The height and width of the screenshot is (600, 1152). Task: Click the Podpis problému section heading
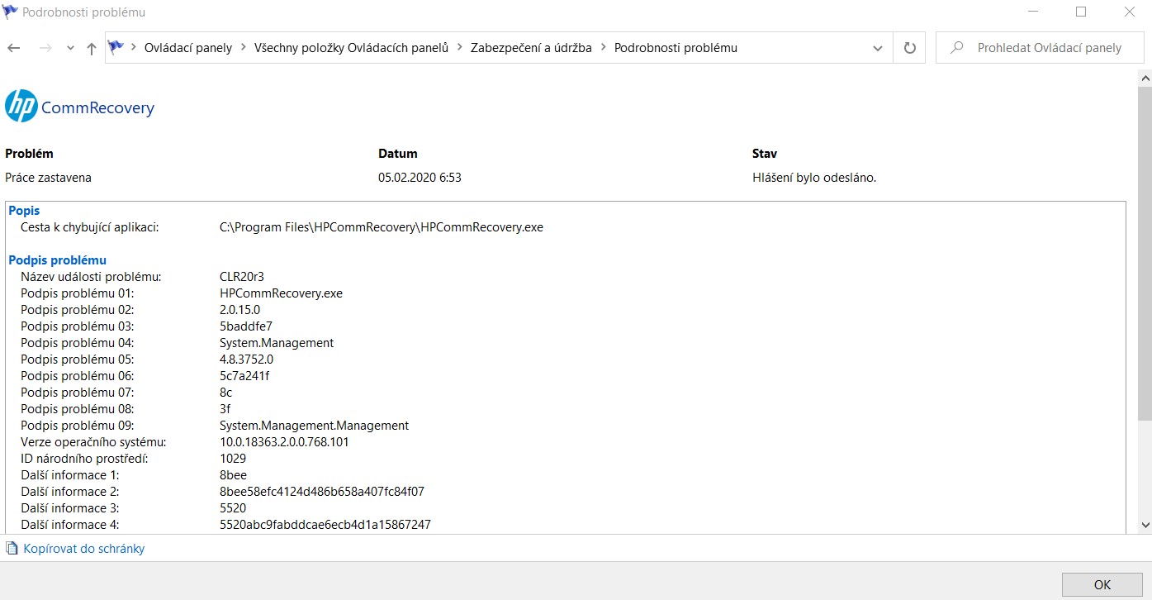click(x=57, y=260)
